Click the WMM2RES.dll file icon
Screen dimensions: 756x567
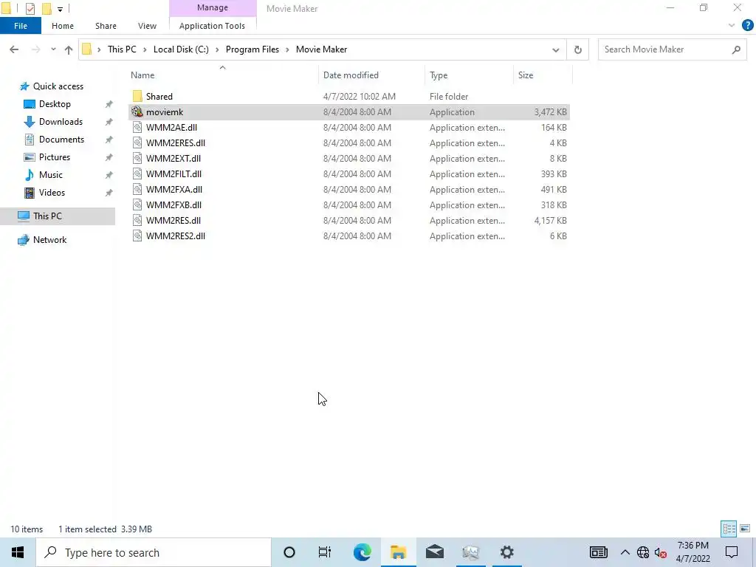[x=137, y=220]
